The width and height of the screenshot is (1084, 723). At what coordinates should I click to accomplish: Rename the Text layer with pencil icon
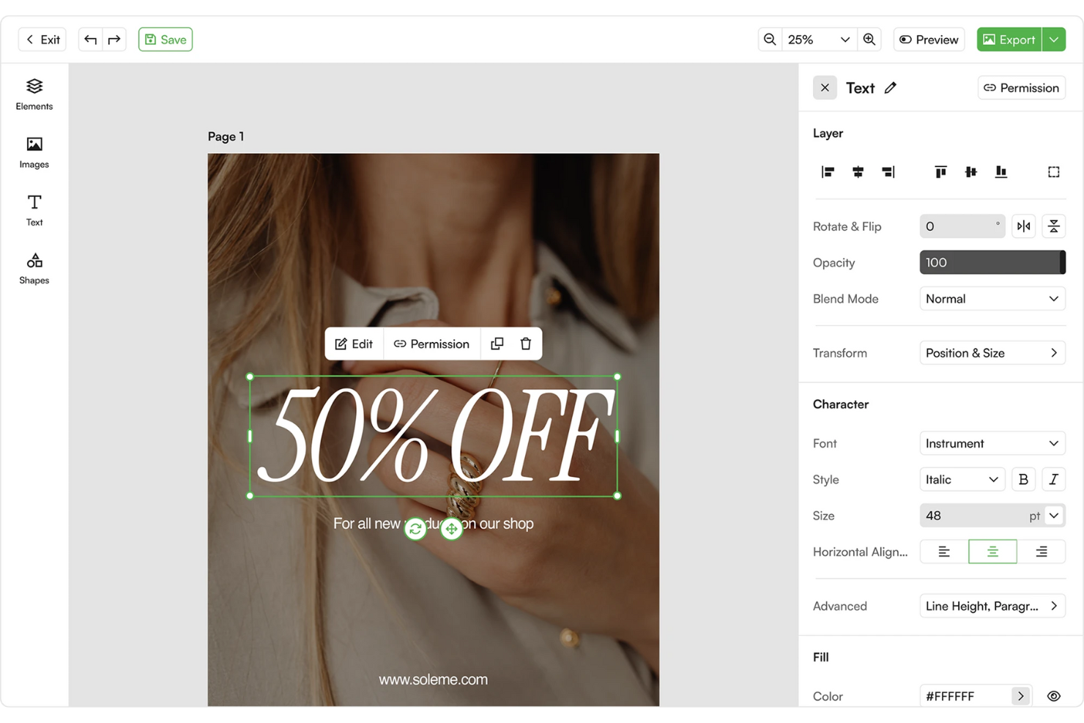click(x=891, y=88)
